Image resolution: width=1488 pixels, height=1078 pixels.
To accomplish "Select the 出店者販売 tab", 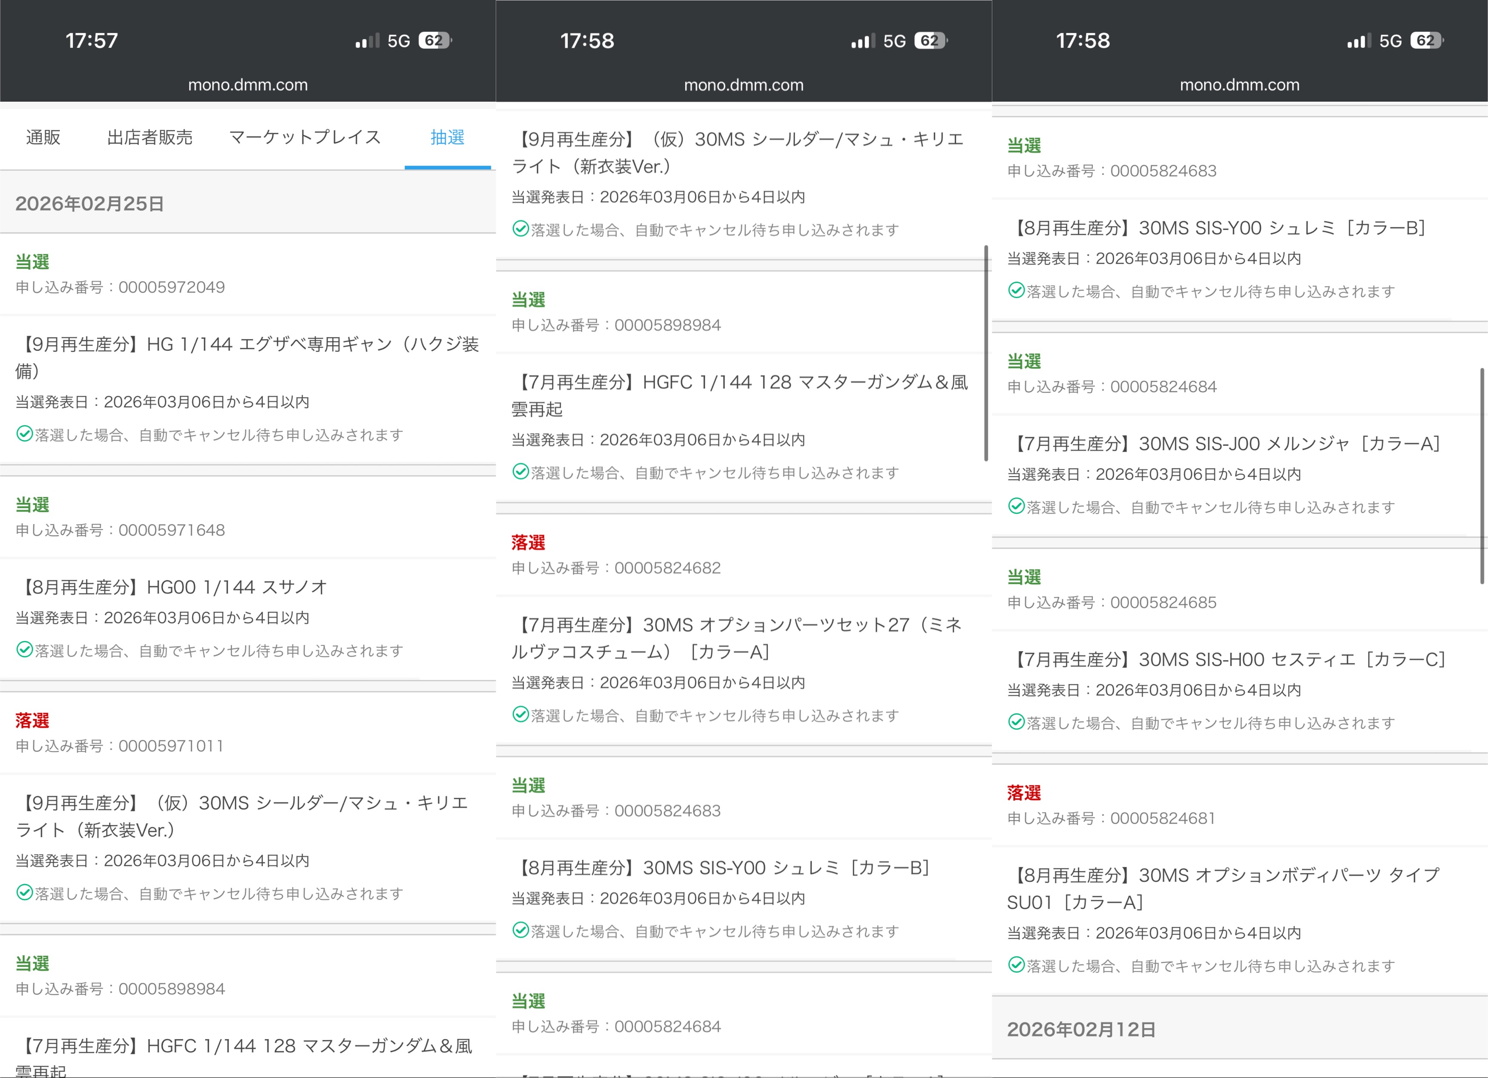I will (x=149, y=137).
